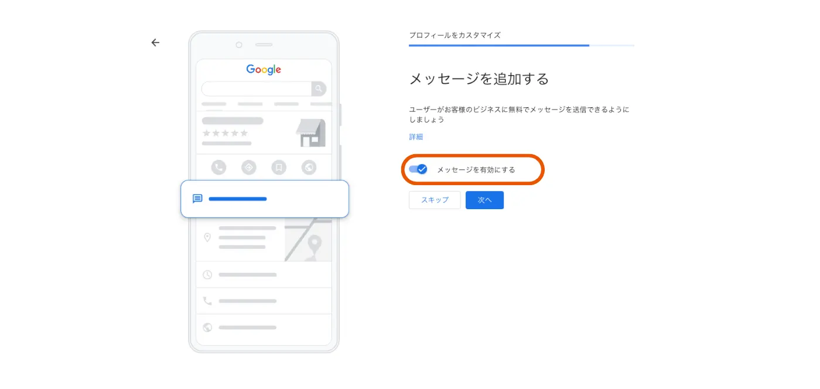The image size is (820, 389).
Task: Click the bookmark save icon in mockup
Action: [x=279, y=168]
